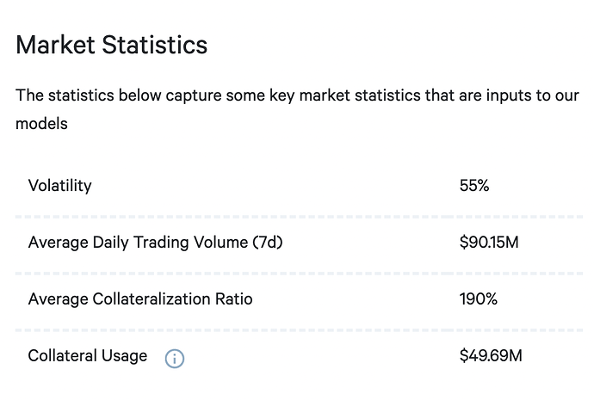594x400 pixels.
Task: Click Average Collateralization Ratio label
Action: 140,299
